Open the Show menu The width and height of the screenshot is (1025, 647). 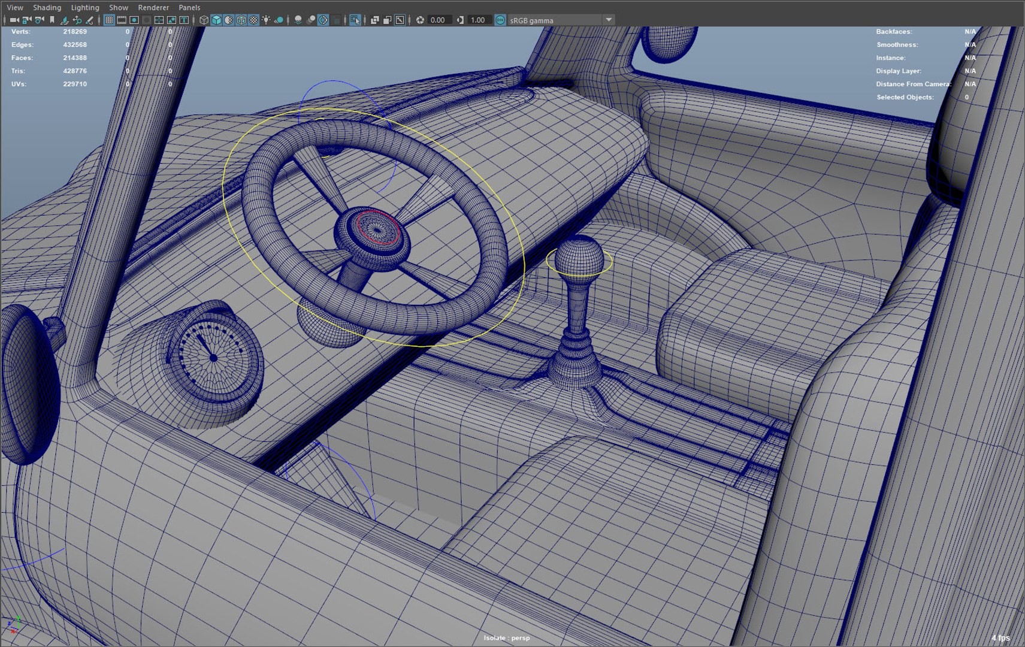119,7
